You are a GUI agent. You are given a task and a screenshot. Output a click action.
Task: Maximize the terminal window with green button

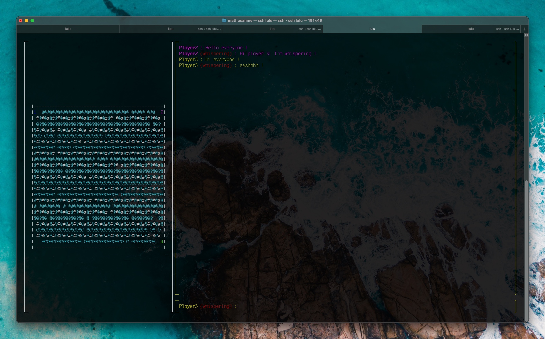click(x=32, y=21)
